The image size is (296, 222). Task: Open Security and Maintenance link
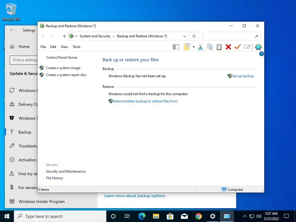point(66,171)
